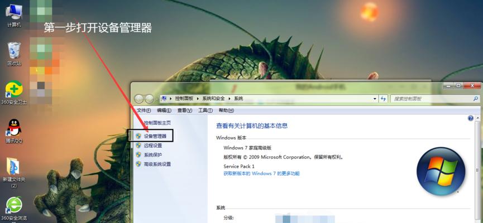The image size is (483, 223).
Task: Open the 计算机 desktop icon
Action: tap(13, 16)
